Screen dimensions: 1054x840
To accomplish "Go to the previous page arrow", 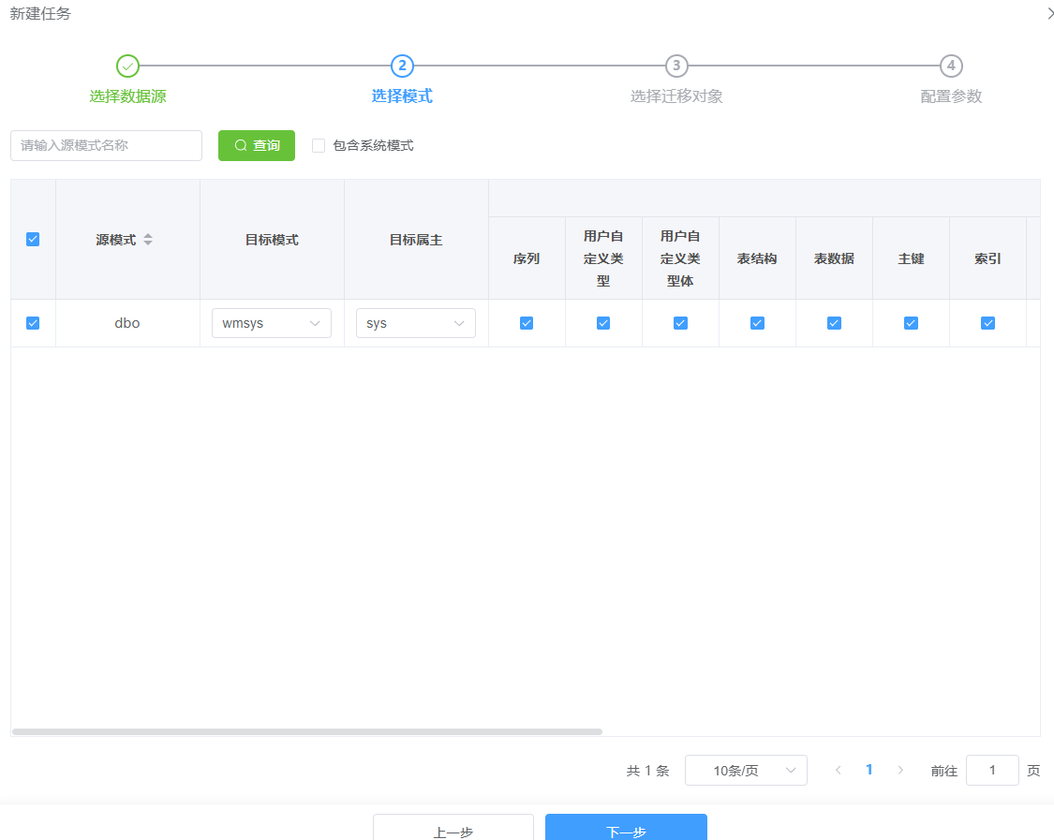I will 838,770.
